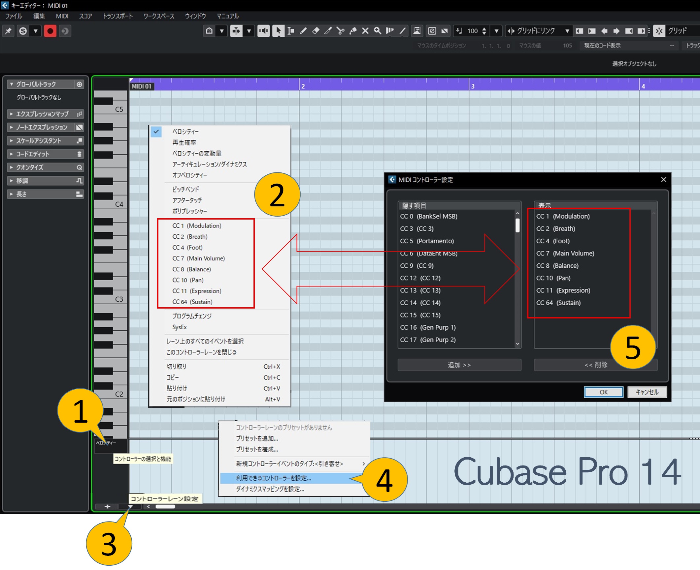Image resolution: width=700 pixels, height=570 pixels.
Task: Open the ファイル menu
Action: pyautogui.click(x=14, y=16)
